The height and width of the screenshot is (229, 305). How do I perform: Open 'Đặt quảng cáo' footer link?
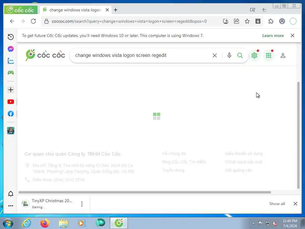(239, 170)
